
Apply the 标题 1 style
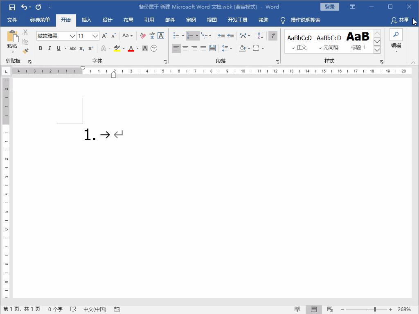click(x=358, y=42)
